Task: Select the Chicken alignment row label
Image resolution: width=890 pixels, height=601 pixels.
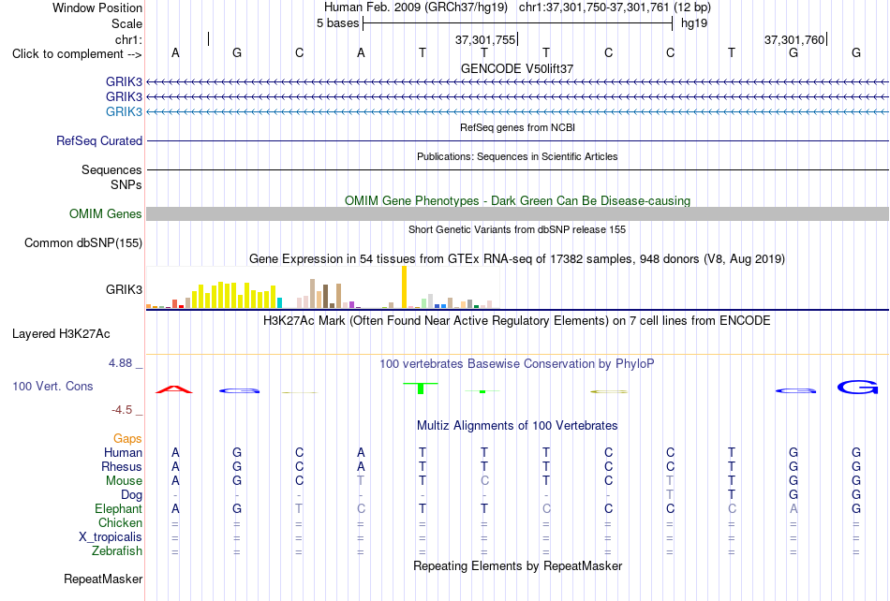Action: pos(120,522)
